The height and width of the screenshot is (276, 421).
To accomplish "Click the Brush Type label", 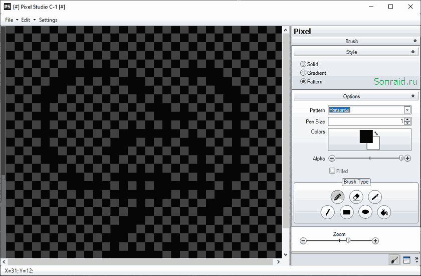I will point(356,182).
